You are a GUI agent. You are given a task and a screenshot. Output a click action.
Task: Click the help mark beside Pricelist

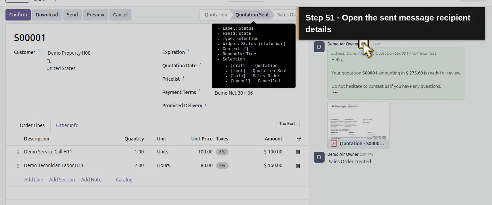(x=183, y=78)
